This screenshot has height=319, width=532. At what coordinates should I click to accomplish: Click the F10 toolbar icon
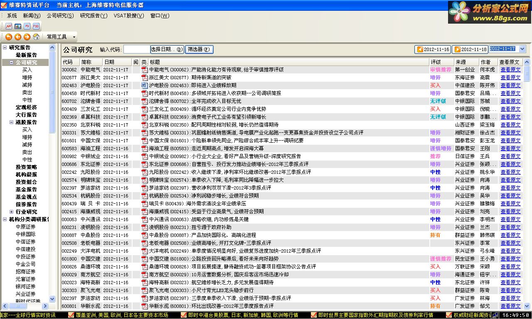point(36,26)
